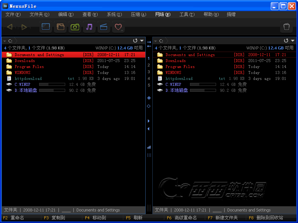The image size is (298, 223).
Task: Open the video clapperboard shortcut icon
Action: (104, 27)
